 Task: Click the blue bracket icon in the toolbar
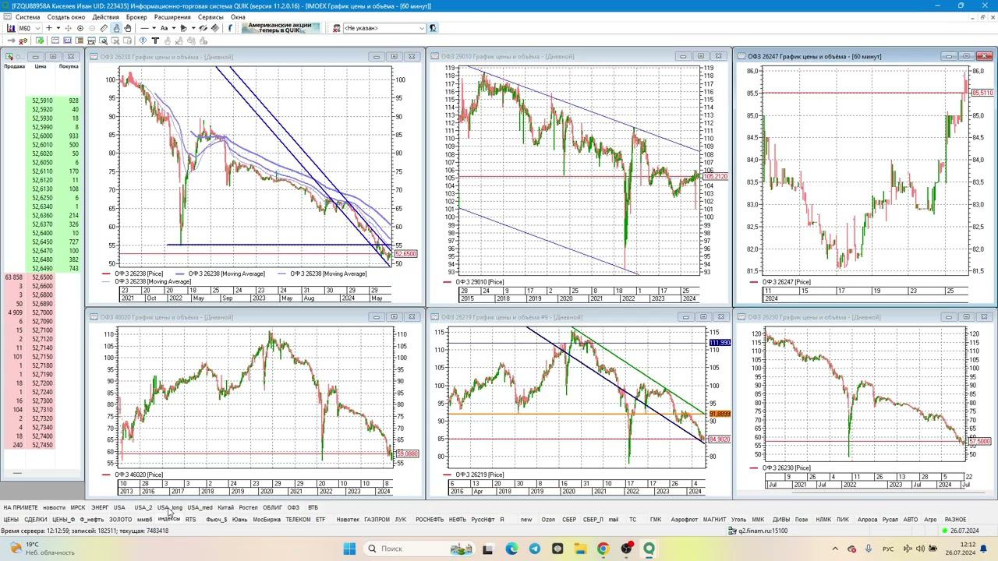point(230,28)
